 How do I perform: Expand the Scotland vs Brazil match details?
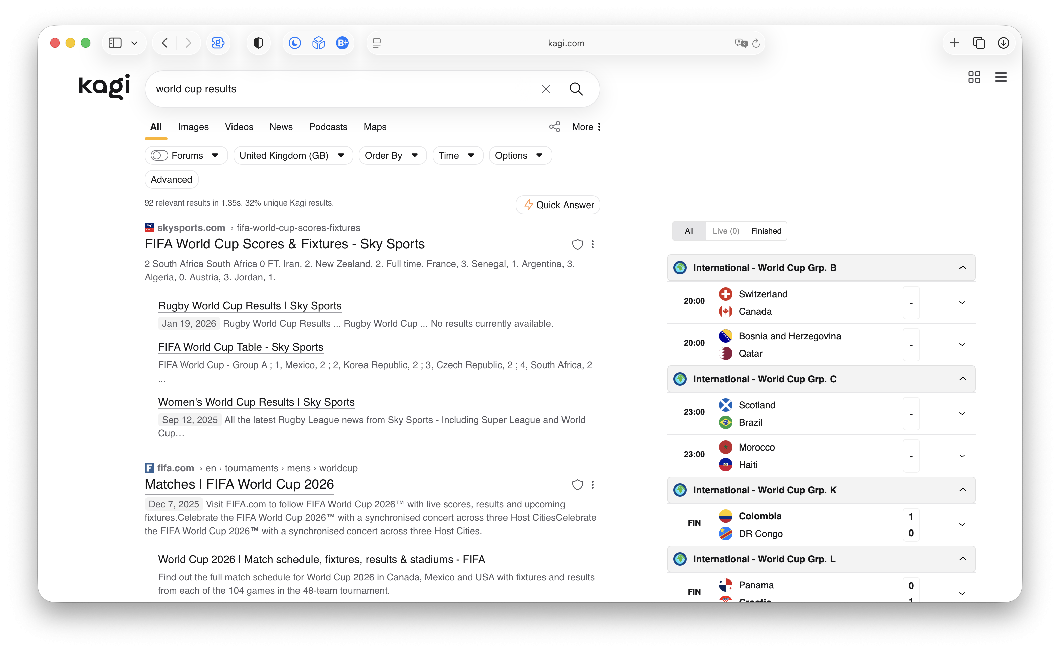pos(962,414)
